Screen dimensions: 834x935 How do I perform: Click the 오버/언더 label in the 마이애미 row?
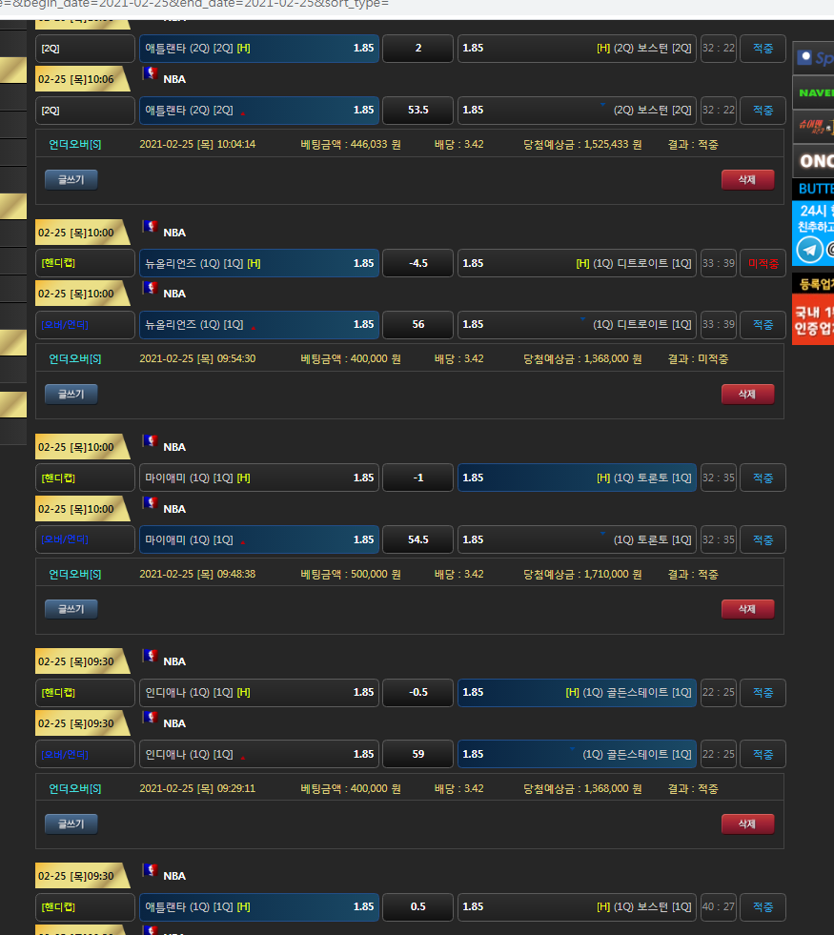tap(85, 539)
